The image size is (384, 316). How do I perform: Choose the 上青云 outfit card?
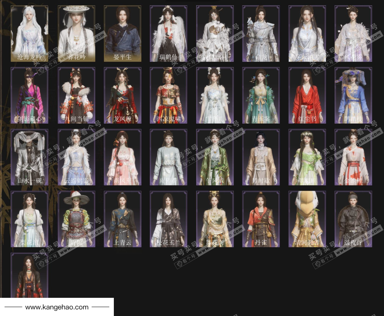click(123, 219)
